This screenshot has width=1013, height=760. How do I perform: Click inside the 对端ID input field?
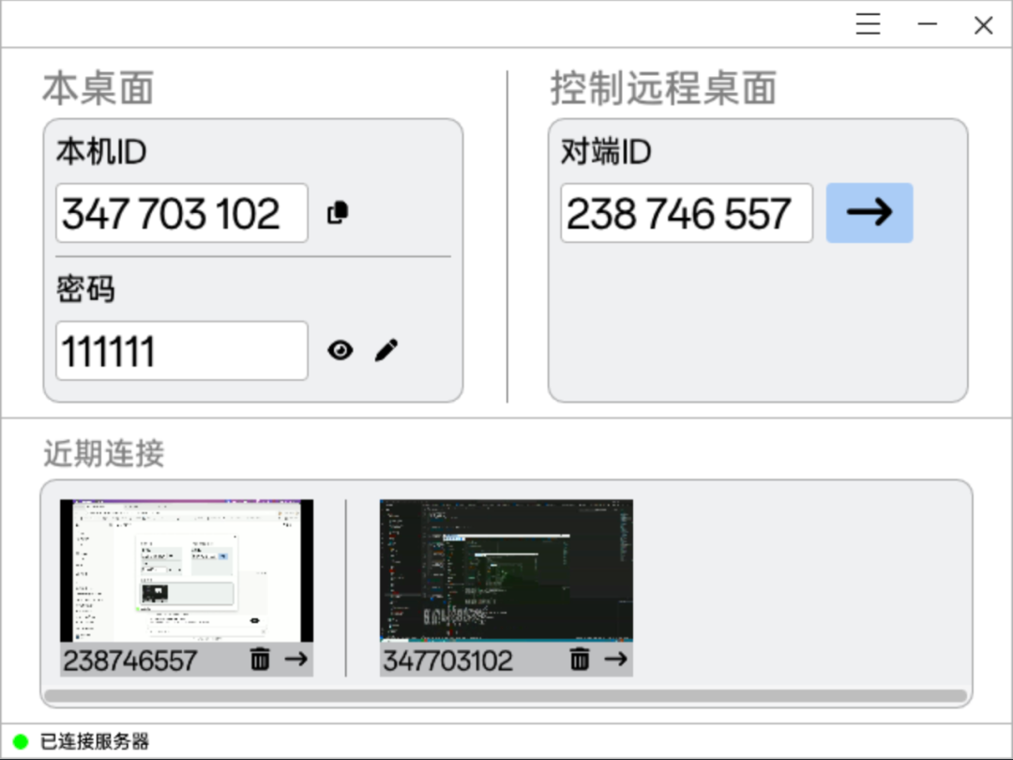686,213
